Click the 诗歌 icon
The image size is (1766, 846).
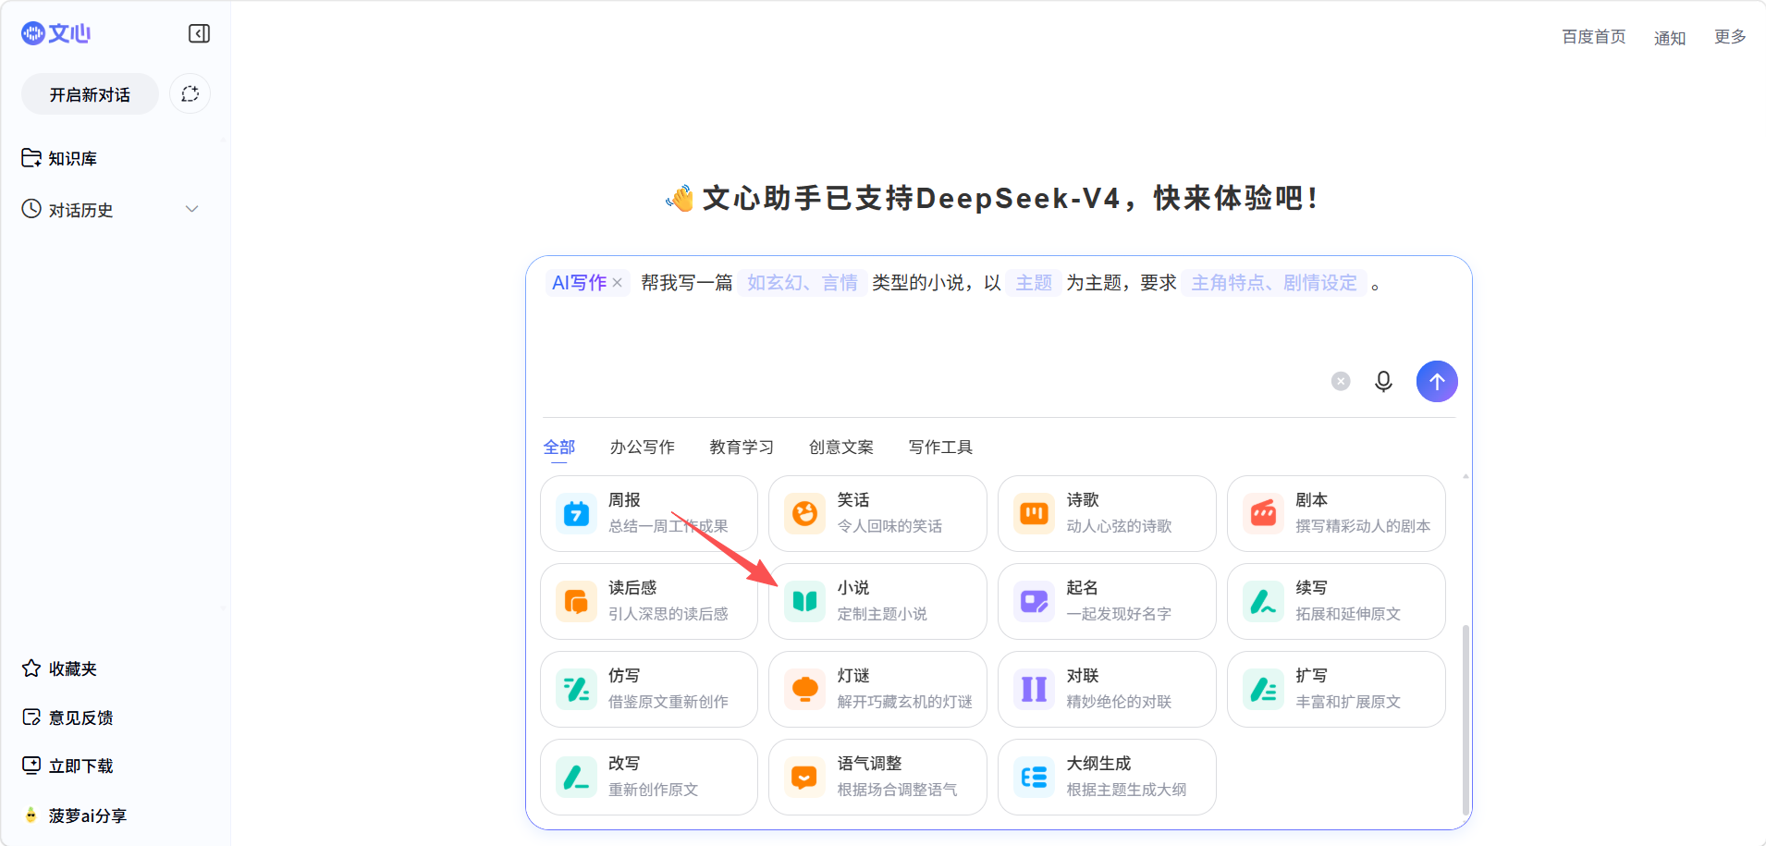pyautogui.click(x=1035, y=513)
